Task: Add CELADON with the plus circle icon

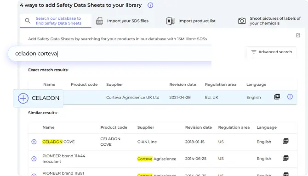Action: [x=23, y=98]
